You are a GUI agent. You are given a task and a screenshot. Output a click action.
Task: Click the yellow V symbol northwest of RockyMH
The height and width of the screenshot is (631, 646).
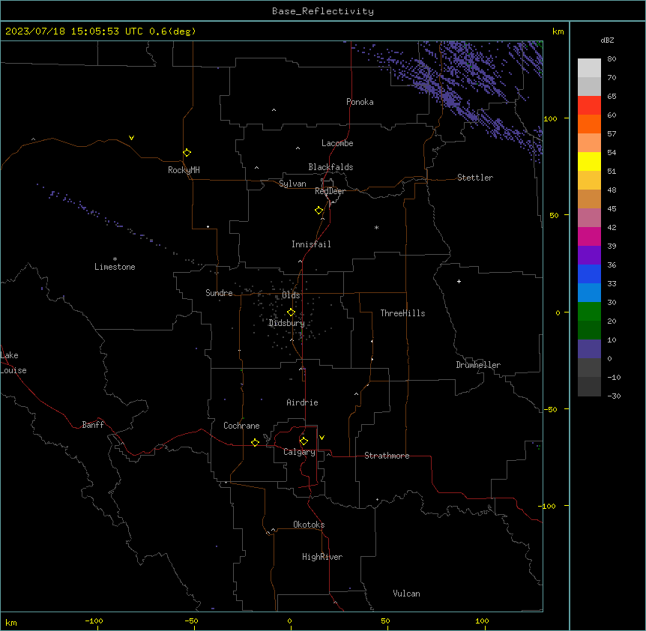pyautogui.click(x=131, y=138)
